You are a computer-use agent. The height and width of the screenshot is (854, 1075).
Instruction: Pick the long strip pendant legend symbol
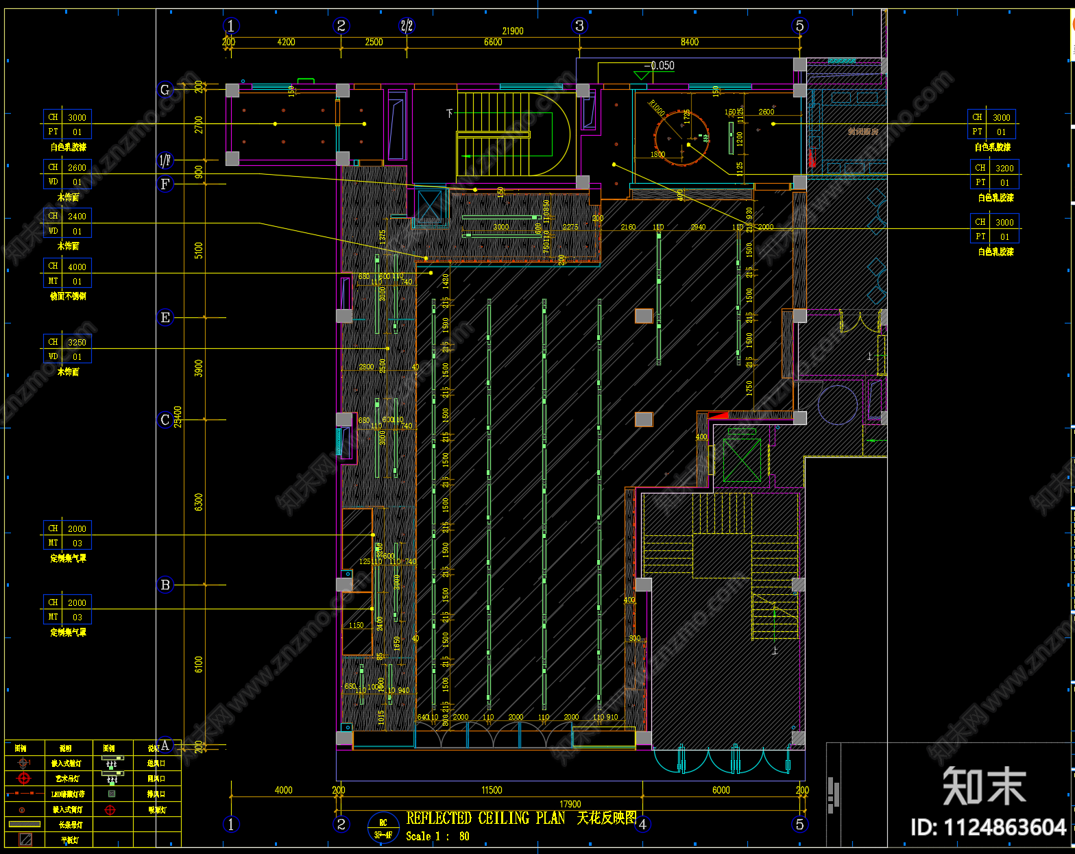click(x=24, y=825)
